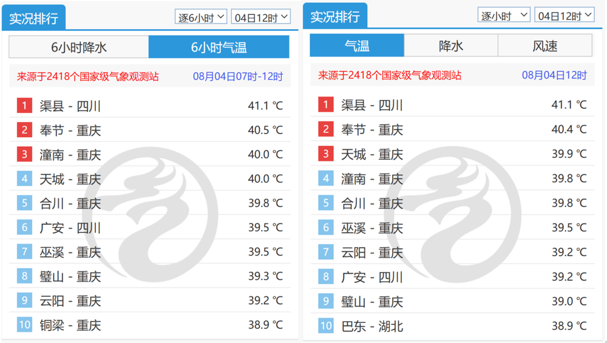Click the 08月04日07时-12时 time range label
Viewport: 607px width, 343px height.
(238, 76)
